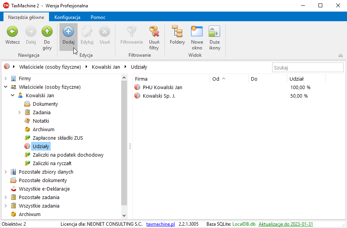Expand the Firmy tree node
Viewport: 347px width, 228px height.
(6, 78)
